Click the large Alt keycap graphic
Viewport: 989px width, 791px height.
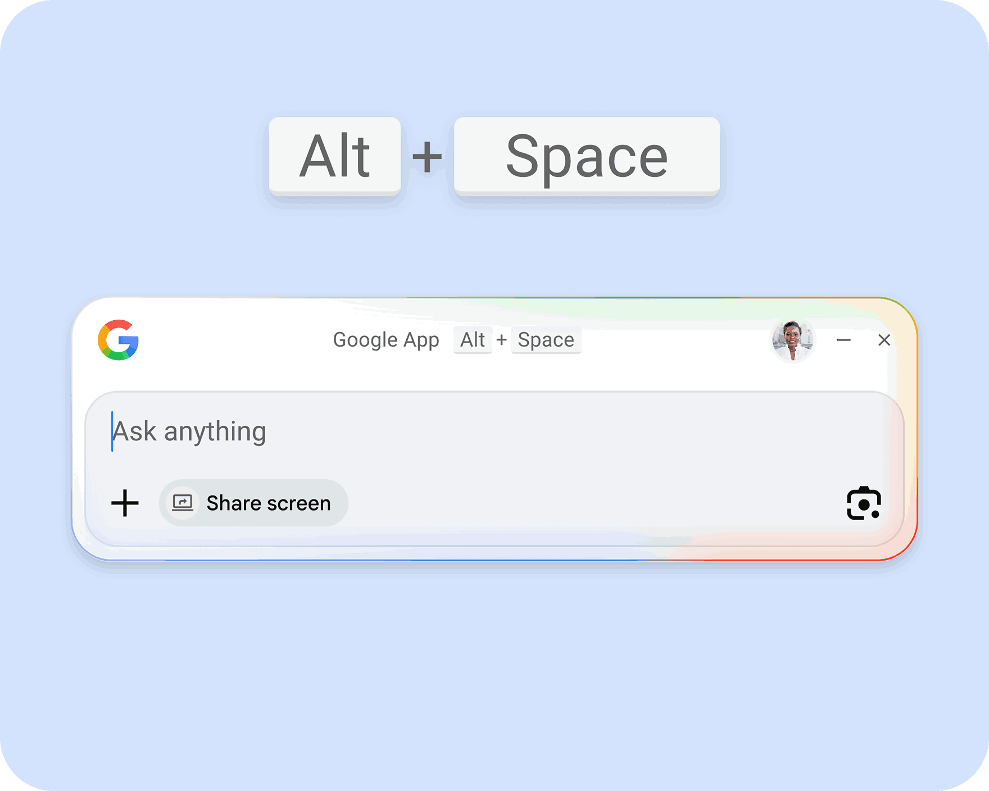335,156
